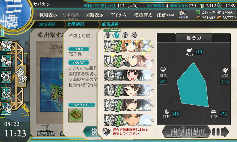Open the 補給 resupply menu
Image resolution: width=237 pixels, height=142 pixels.
(6, 61)
